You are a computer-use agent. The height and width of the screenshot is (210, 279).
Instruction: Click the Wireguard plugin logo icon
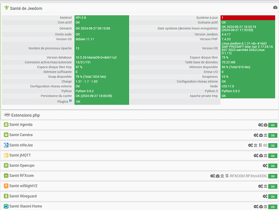(x=6, y=196)
